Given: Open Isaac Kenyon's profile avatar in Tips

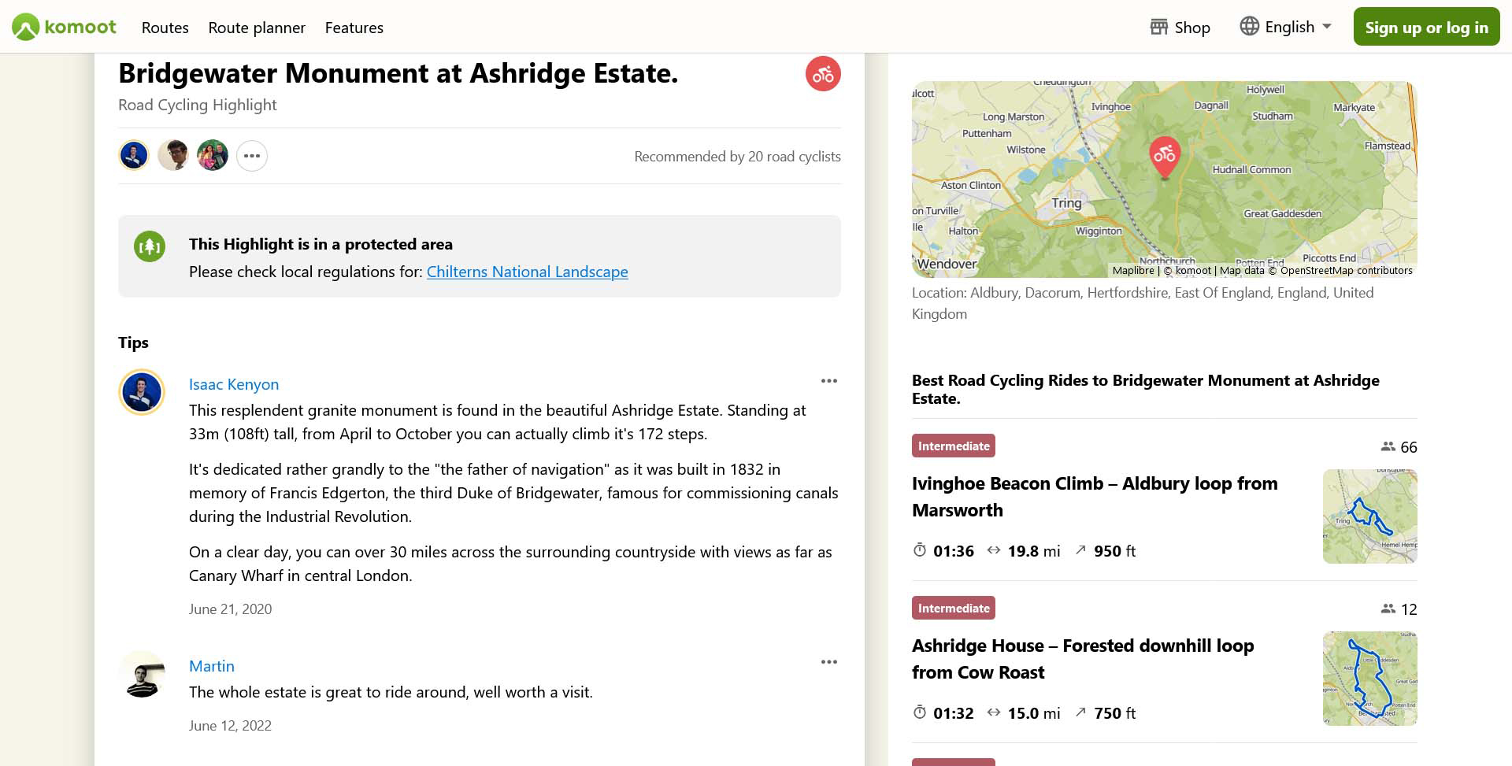Looking at the screenshot, I should [142, 392].
